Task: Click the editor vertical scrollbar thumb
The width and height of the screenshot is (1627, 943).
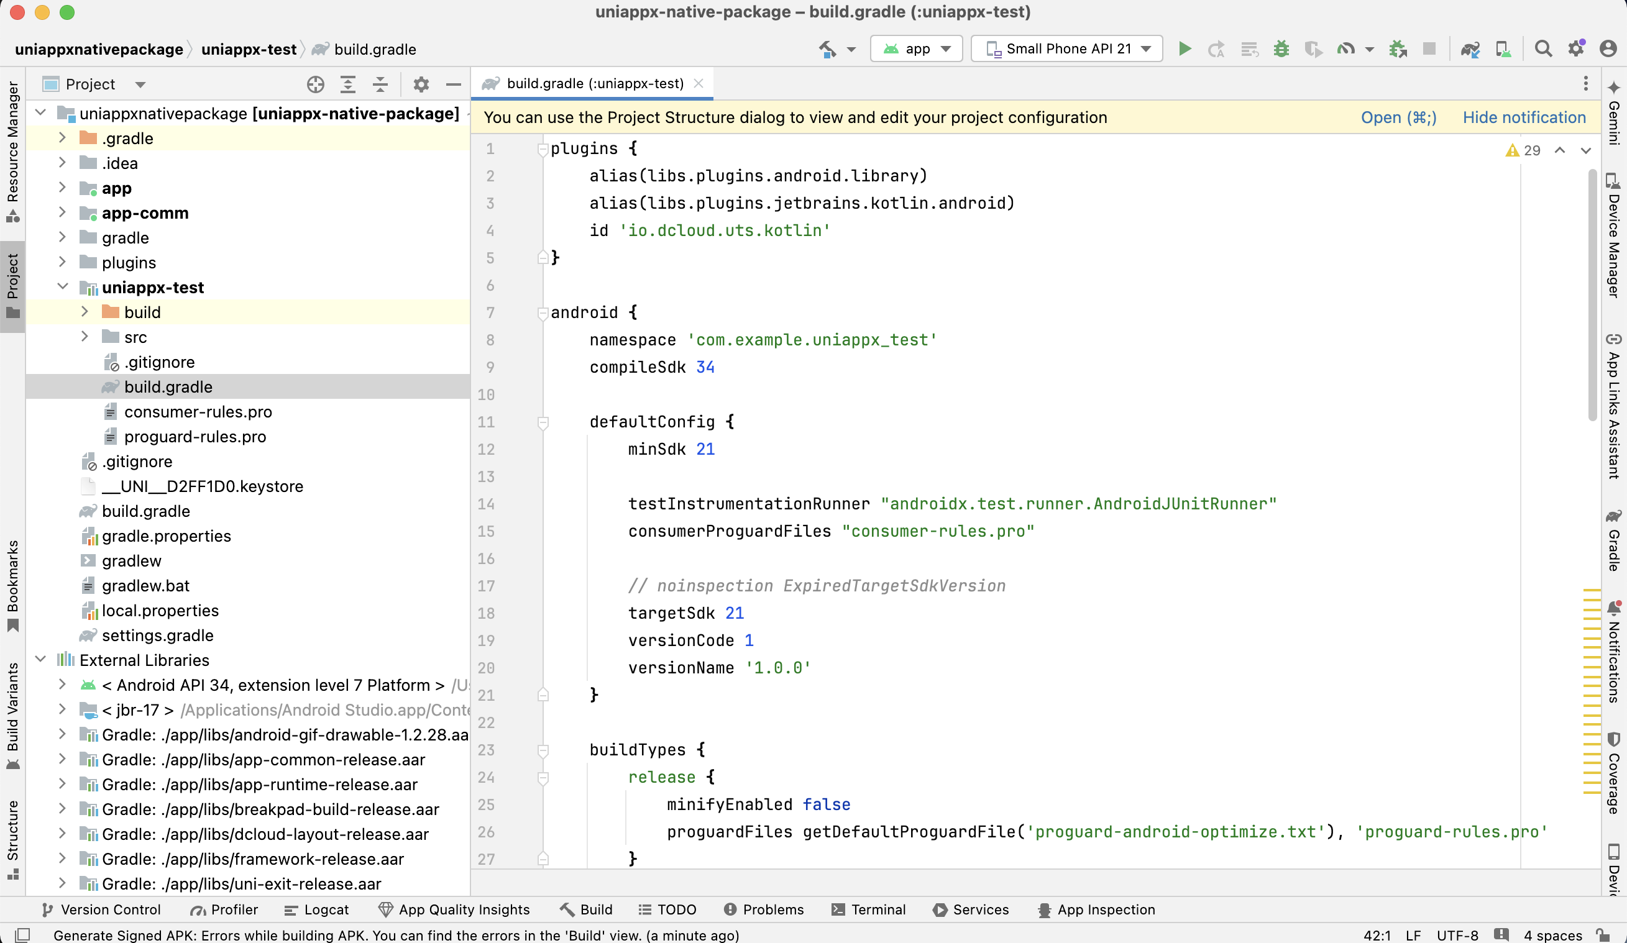Action: (1592, 294)
